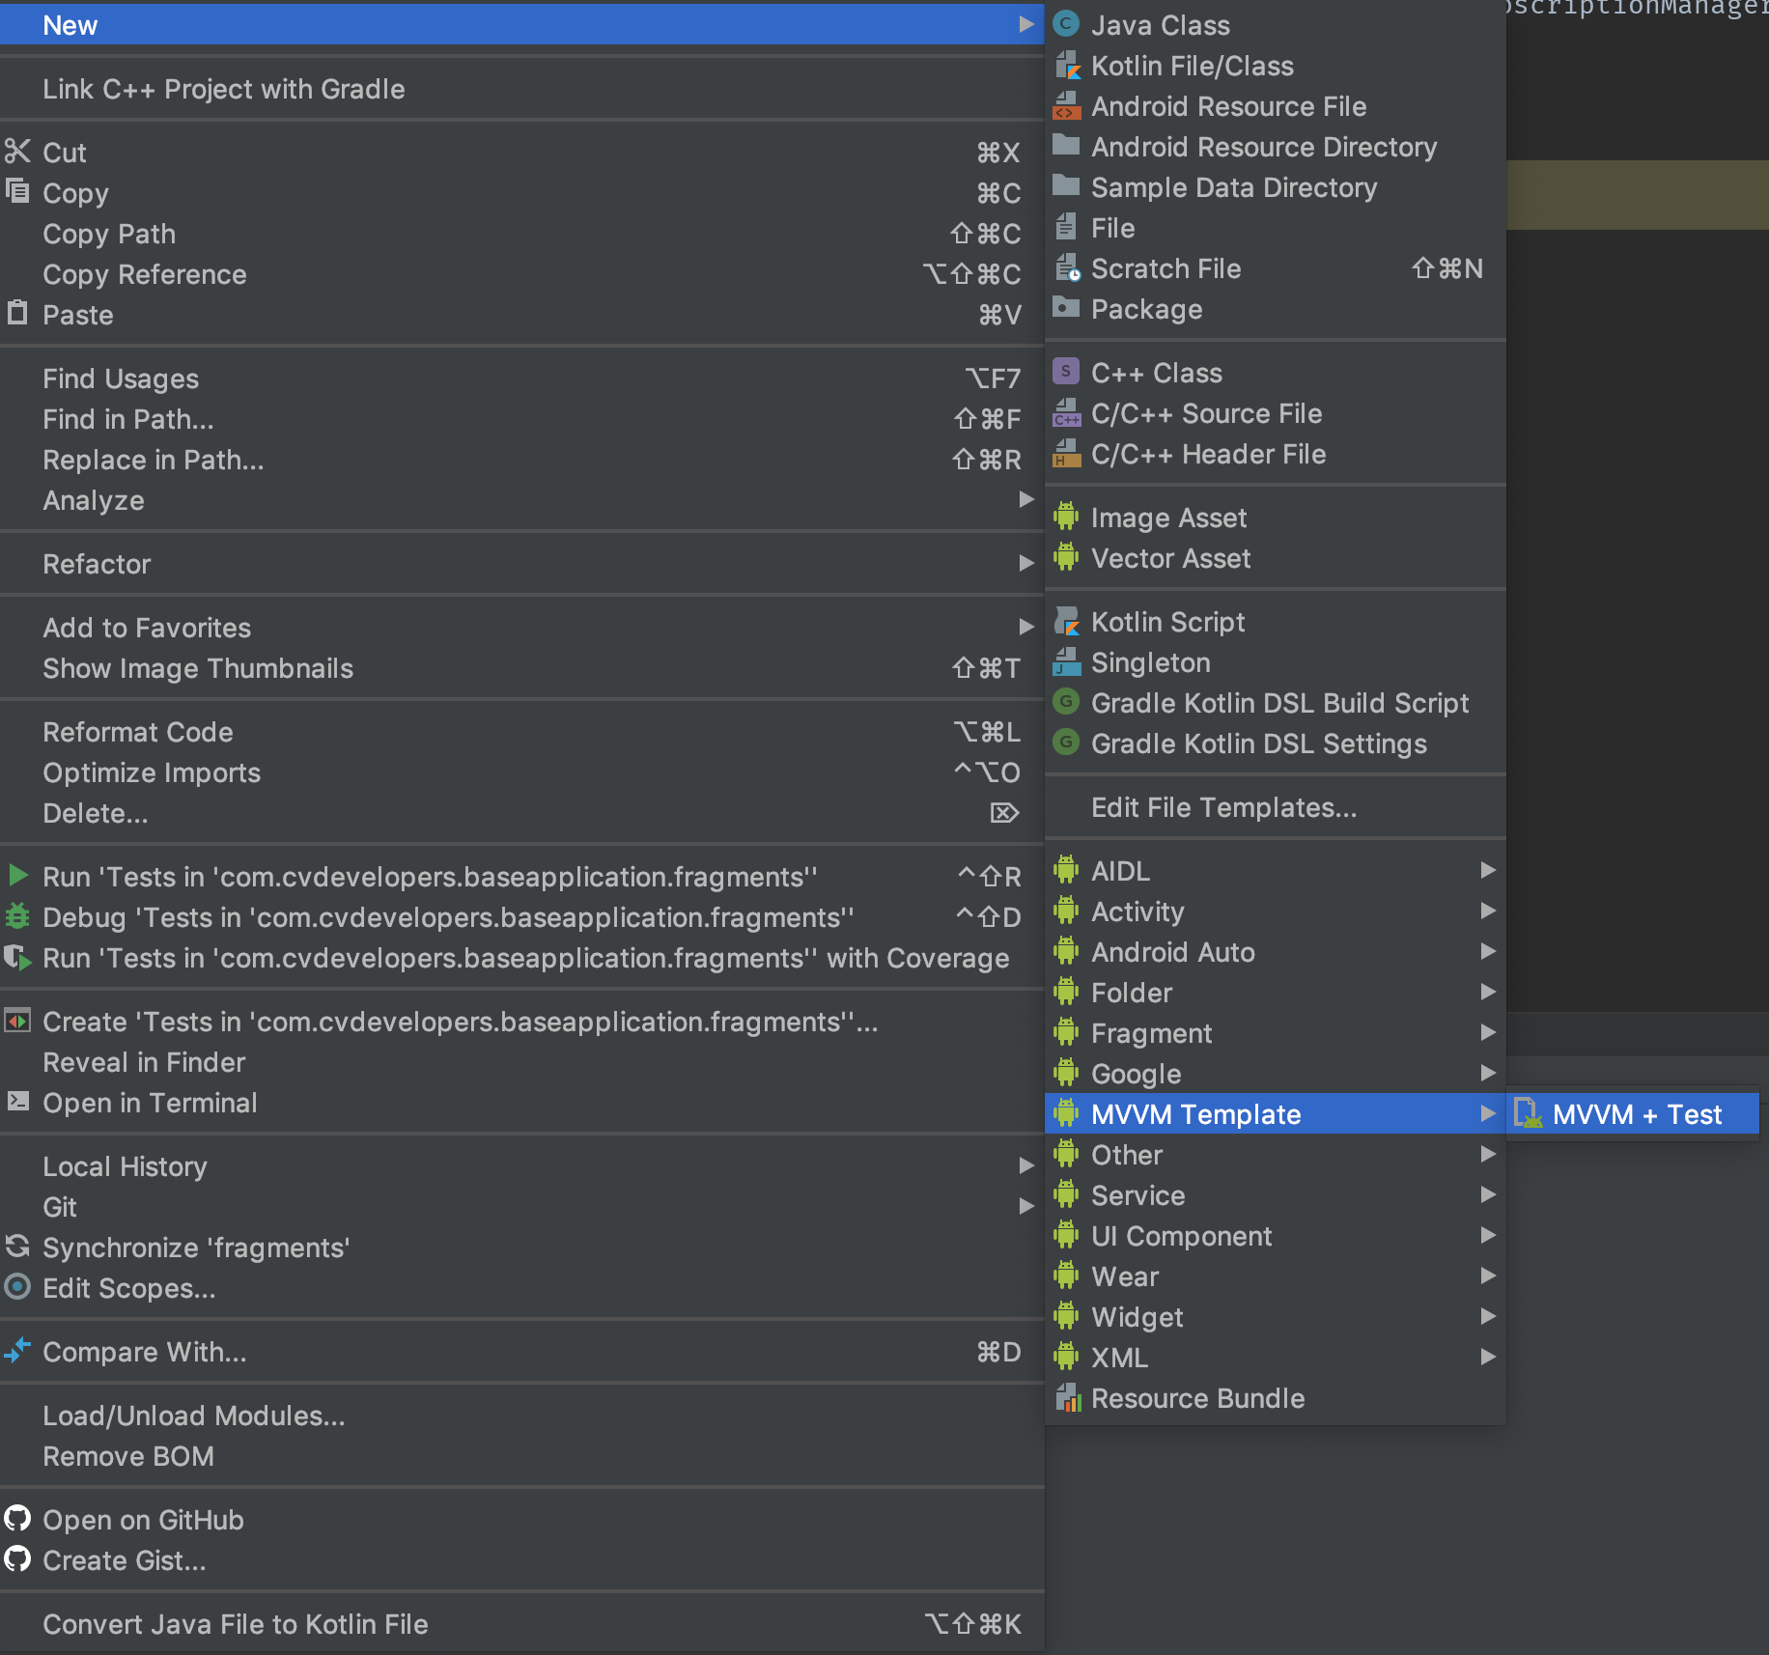Click the Debug tests bug icon
Screen dimensions: 1769x1655
coord(17,915)
